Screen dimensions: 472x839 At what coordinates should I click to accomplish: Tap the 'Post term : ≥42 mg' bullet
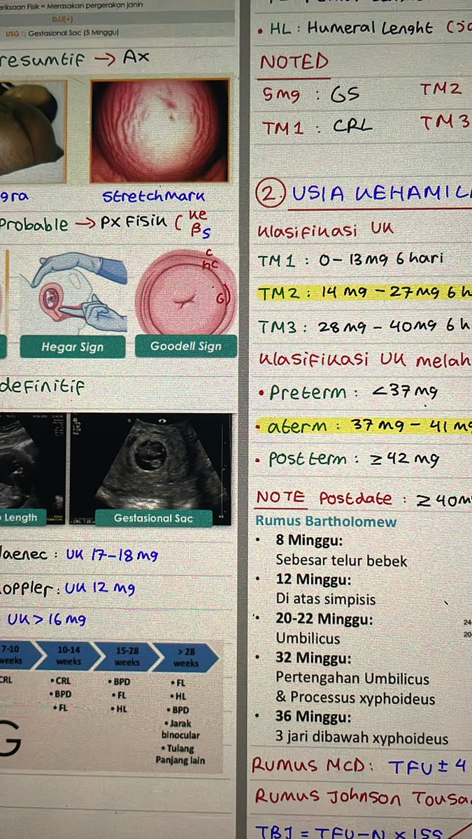pos(348,459)
